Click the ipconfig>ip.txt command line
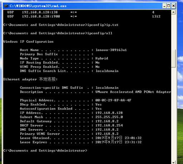The width and height of the screenshot is (183, 164). click(x=61, y=25)
